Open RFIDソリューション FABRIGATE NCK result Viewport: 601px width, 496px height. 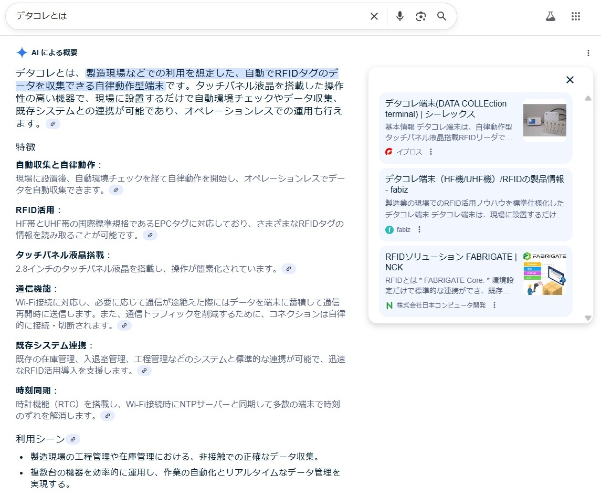click(x=451, y=262)
